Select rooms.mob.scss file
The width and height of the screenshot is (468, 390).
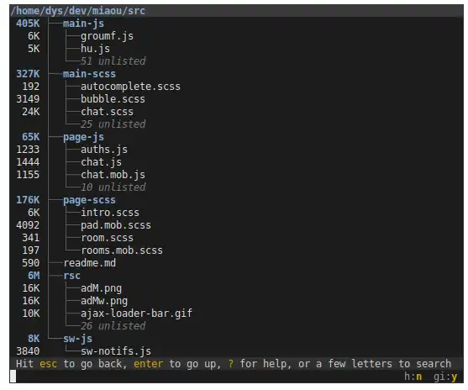[122, 250]
